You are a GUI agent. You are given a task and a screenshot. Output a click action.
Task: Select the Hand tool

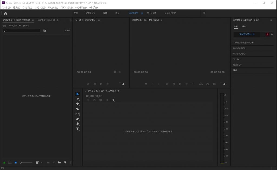(x=78, y=124)
